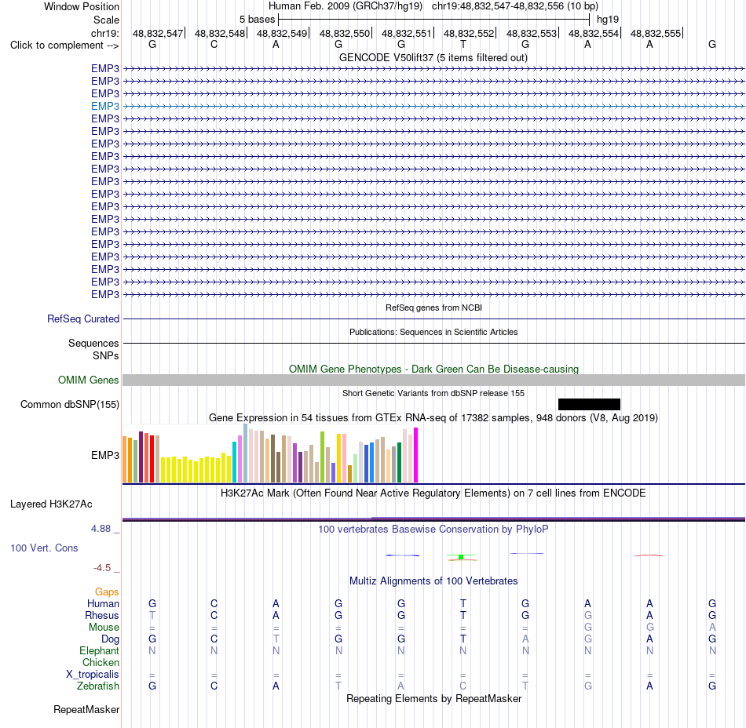Click the black Common dbSNP variant item
Image resolution: width=746 pixels, height=728 pixels.
click(589, 404)
